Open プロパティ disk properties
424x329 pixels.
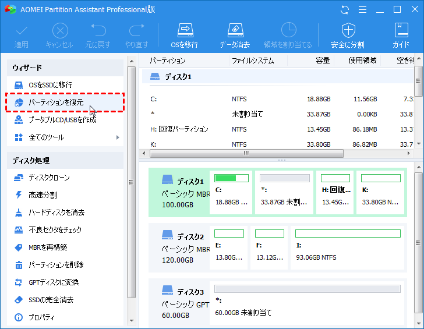point(65,317)
